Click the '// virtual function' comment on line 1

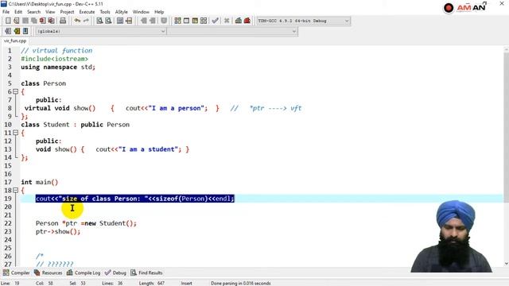pyautogui.click(x=56, y=51)
